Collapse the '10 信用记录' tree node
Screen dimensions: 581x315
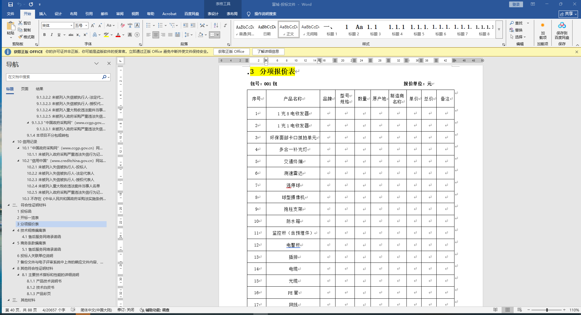point(13,142)
